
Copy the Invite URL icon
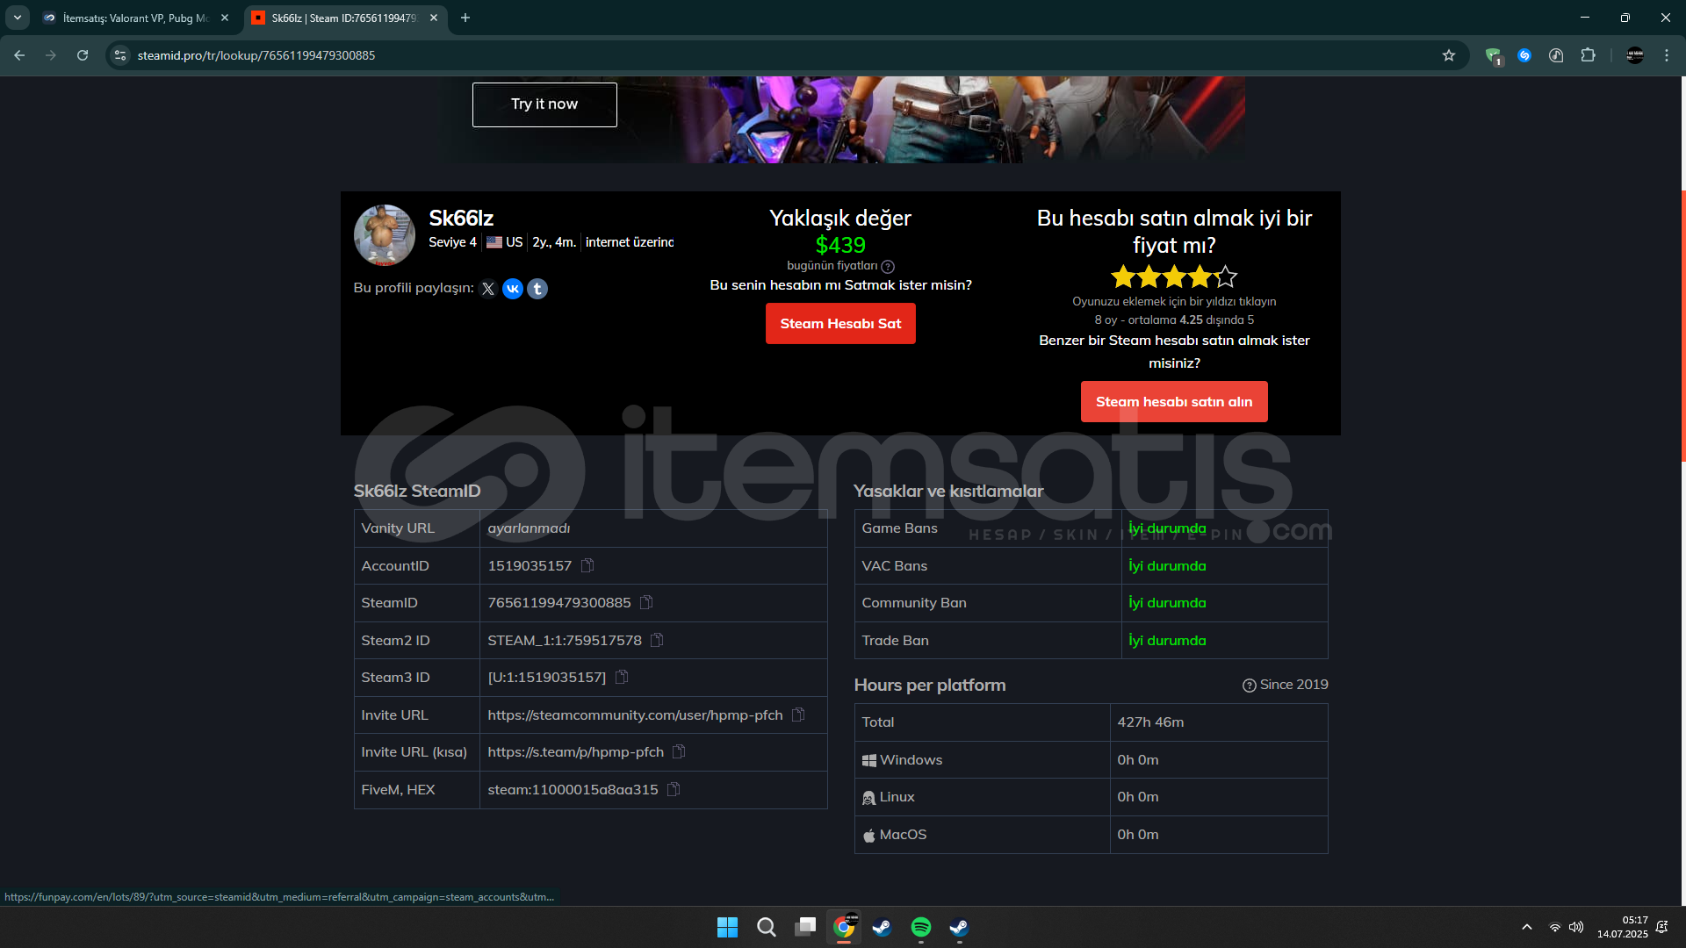tap(798, 715)
